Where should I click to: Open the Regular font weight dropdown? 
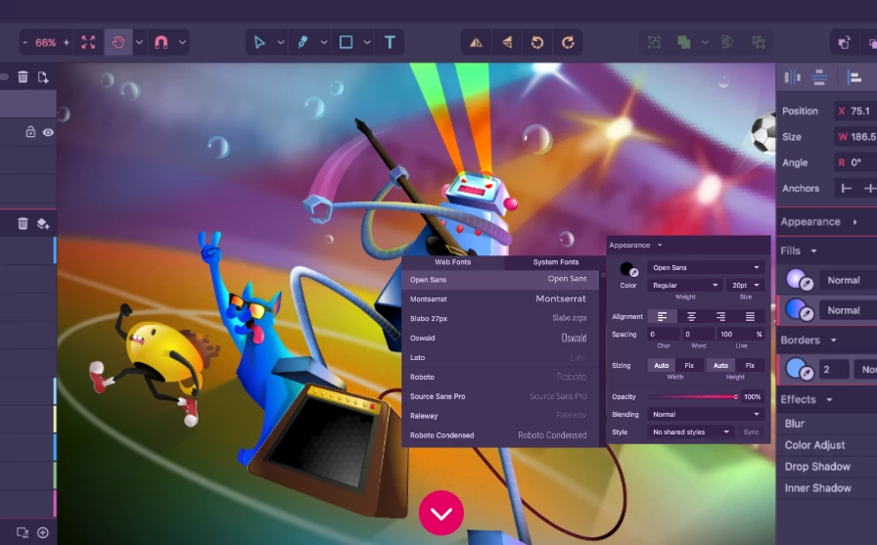686,285
